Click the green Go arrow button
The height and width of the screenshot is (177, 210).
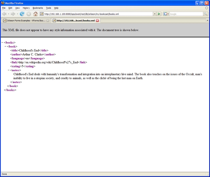pos(159,14)
